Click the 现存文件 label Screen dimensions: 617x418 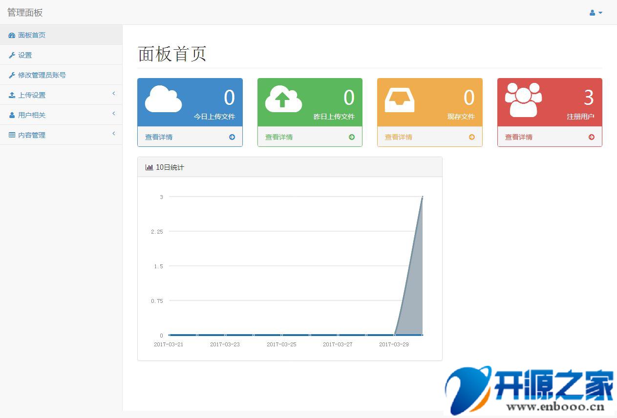pos(461,117)
